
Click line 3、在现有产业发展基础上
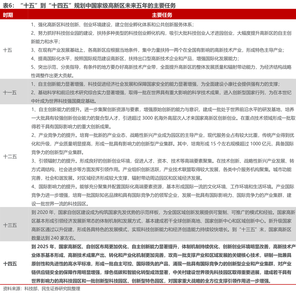coord(158,50)
